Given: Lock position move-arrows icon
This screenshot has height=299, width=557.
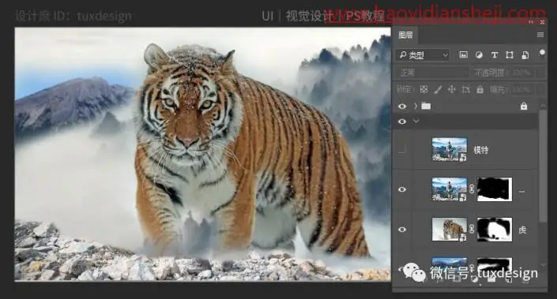Looking at the screenshot, I should click(x=451, y=90).
